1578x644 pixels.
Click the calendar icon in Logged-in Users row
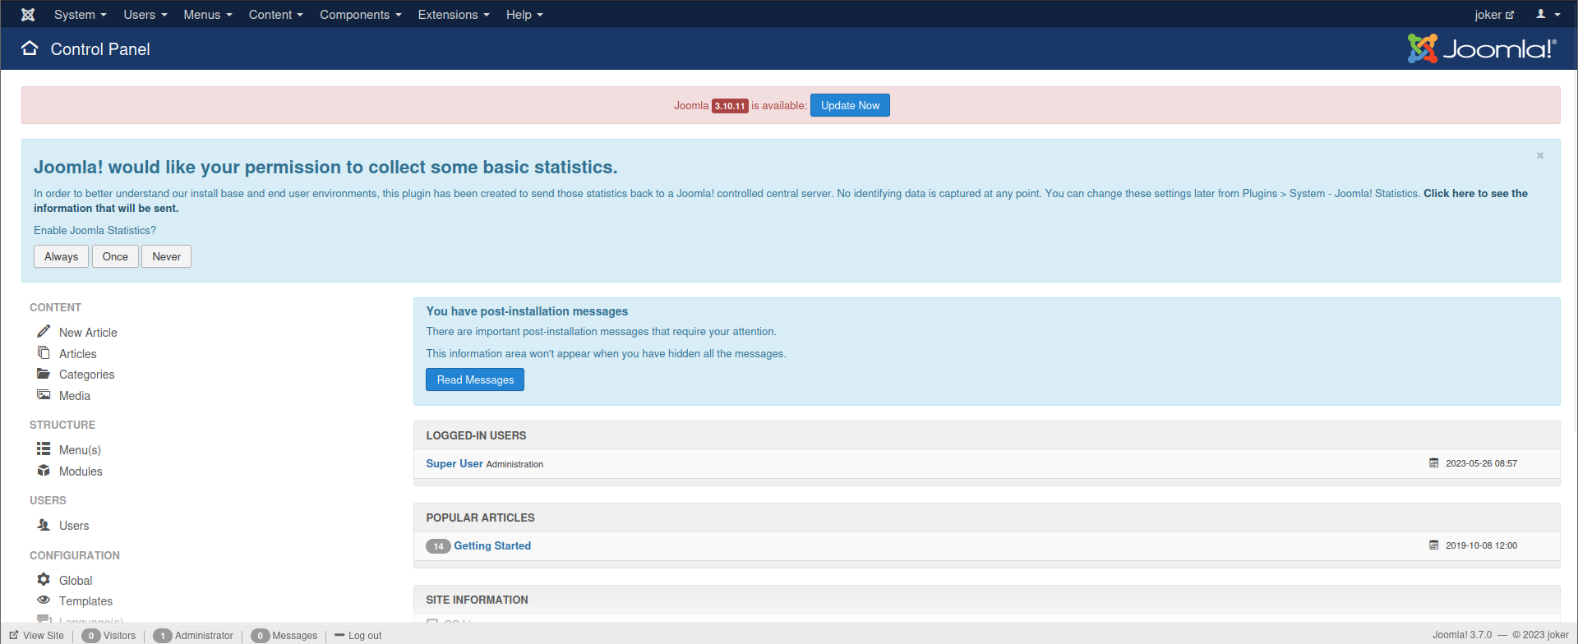[1434, 463]
